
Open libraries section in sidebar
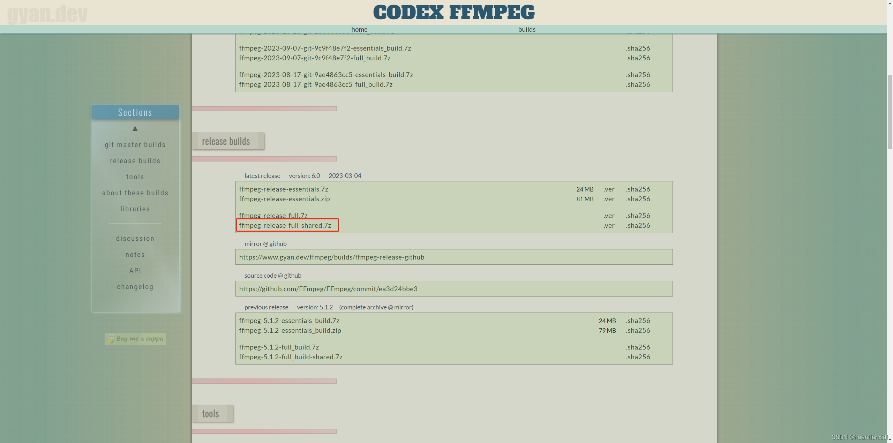[135, 209]
